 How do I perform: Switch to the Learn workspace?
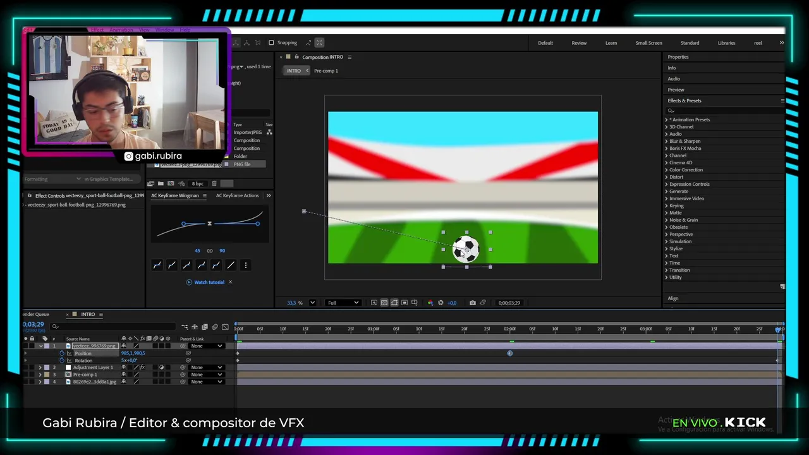click(x=611, y=43)
